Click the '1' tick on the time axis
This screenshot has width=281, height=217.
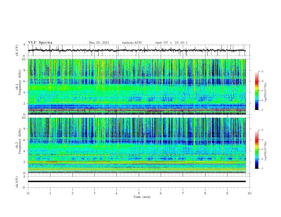coord(50,193)
